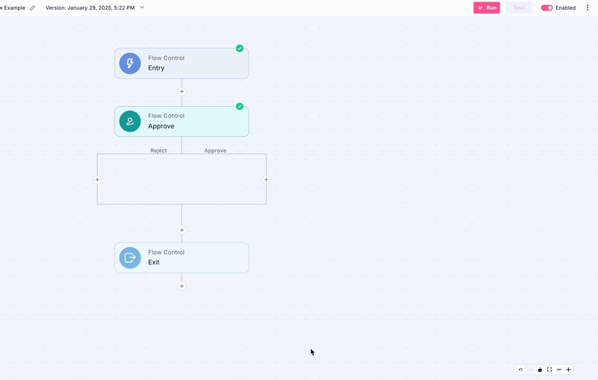The height and width of the screenshot is (380, 598).
Task: Toggle the Enabled switch off
Action: tap(546, 7)
